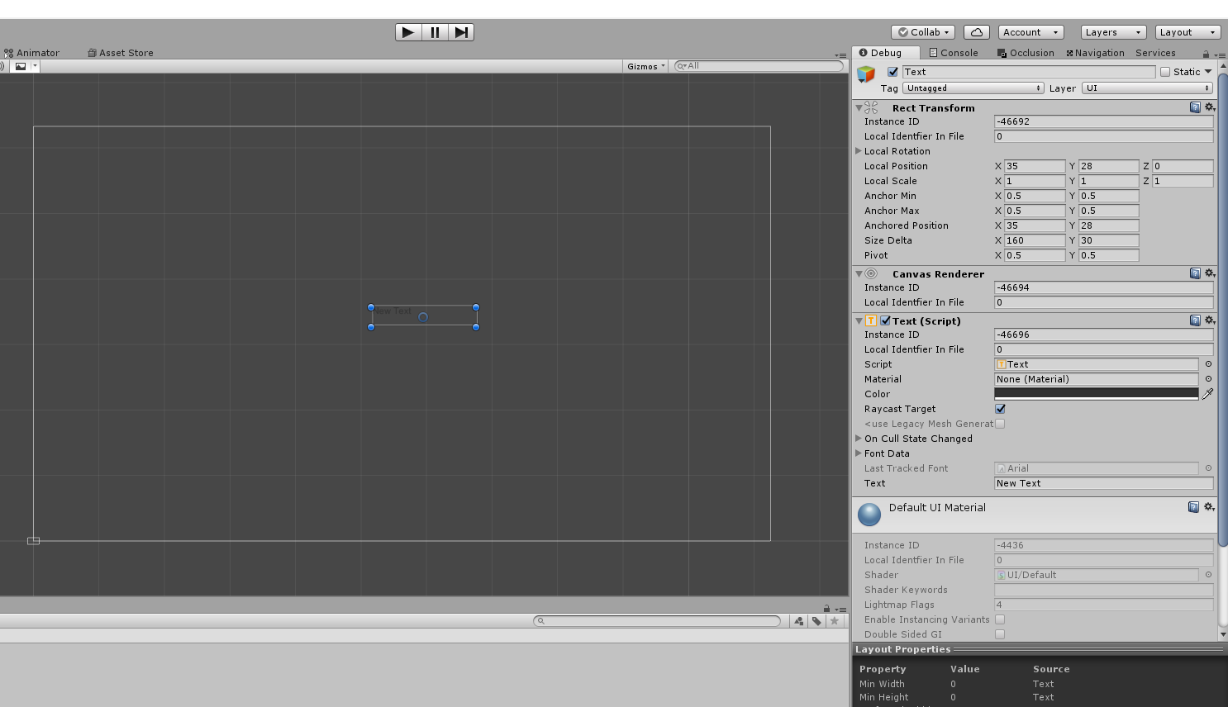Enable the Static checkbox
1228x707 pixels.
pos(1165,72)
